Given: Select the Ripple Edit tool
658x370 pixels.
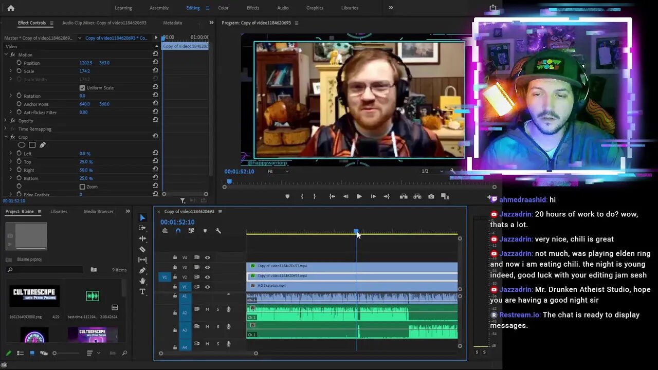Looking at the screenshot, I should click(142, 238).
